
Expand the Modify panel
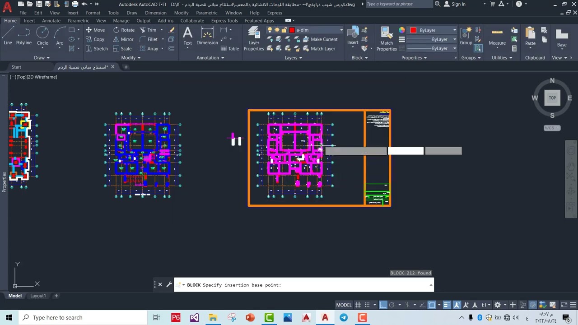tap(131, 58)
